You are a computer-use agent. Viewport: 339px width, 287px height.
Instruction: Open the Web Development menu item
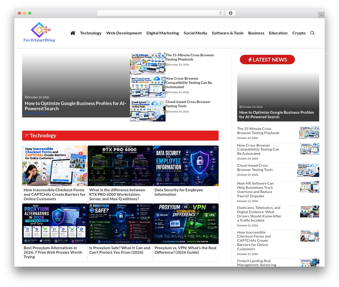(x=124, y=33)
